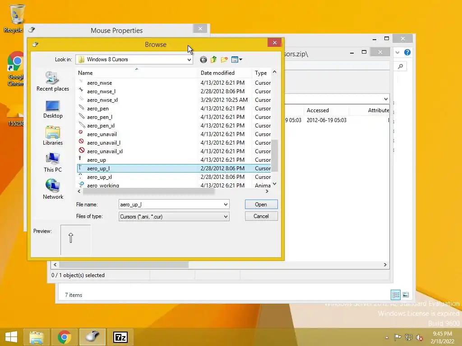Click the Explorer search magnifier icon
The width and height of the screenshot is (462, 346).
[401, 67]
